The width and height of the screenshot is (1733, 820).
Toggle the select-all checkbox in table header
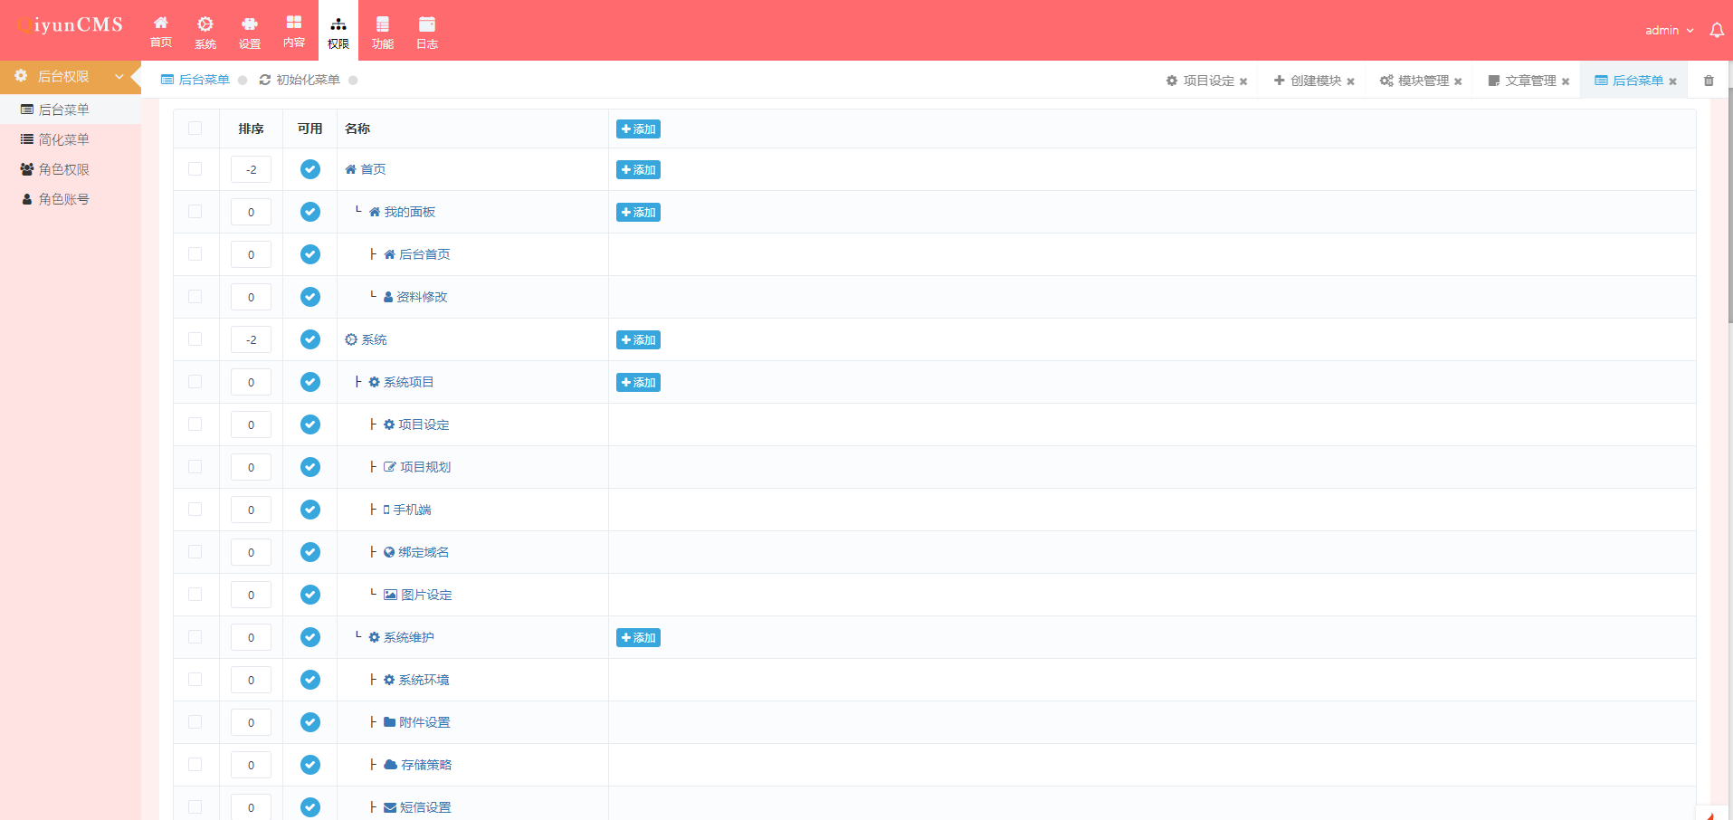195,129
